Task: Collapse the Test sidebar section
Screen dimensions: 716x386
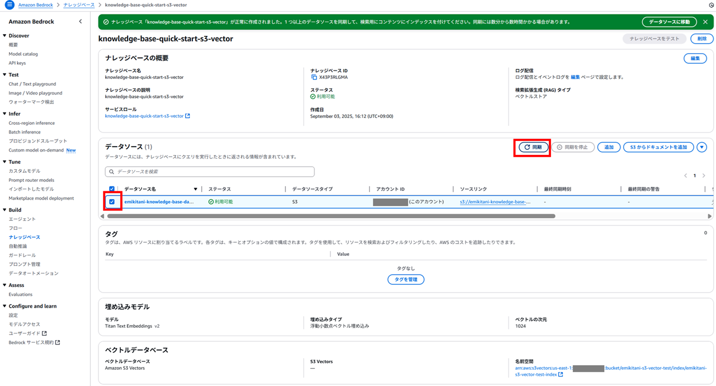Action: 4,75
